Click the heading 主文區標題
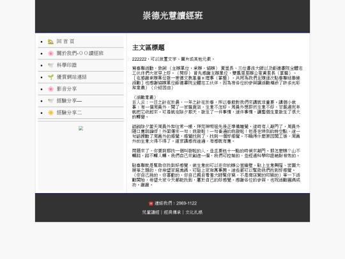The image size is (345, 259). 148,47
